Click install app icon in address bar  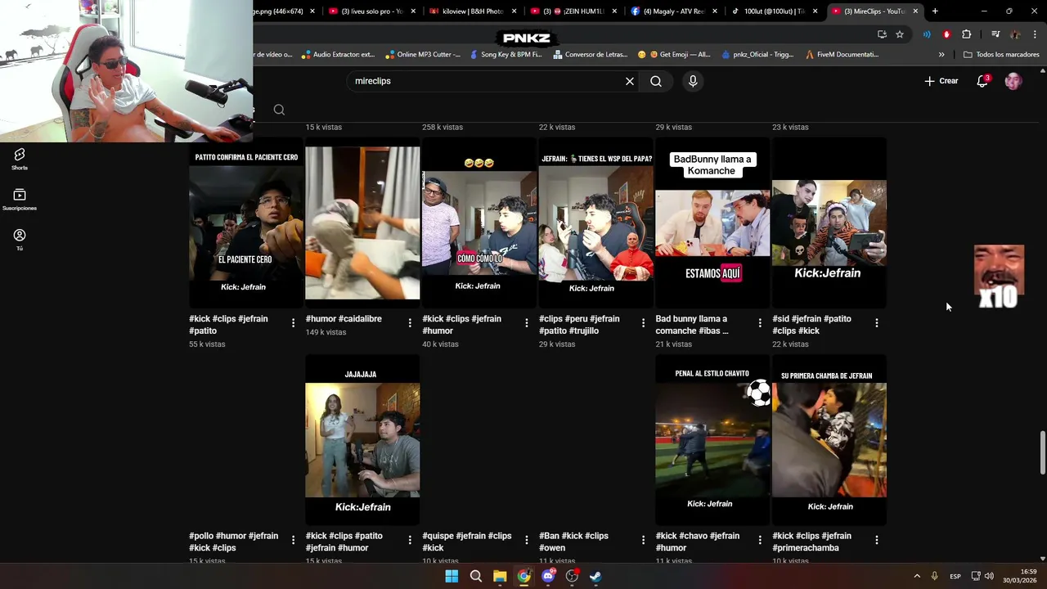coord(882,34)
